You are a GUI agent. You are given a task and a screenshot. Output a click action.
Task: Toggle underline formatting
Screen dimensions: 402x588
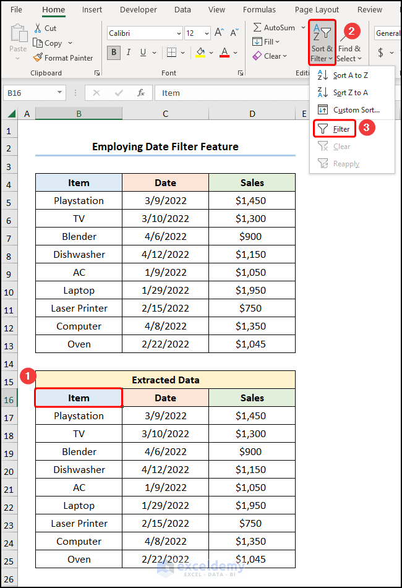145,53
